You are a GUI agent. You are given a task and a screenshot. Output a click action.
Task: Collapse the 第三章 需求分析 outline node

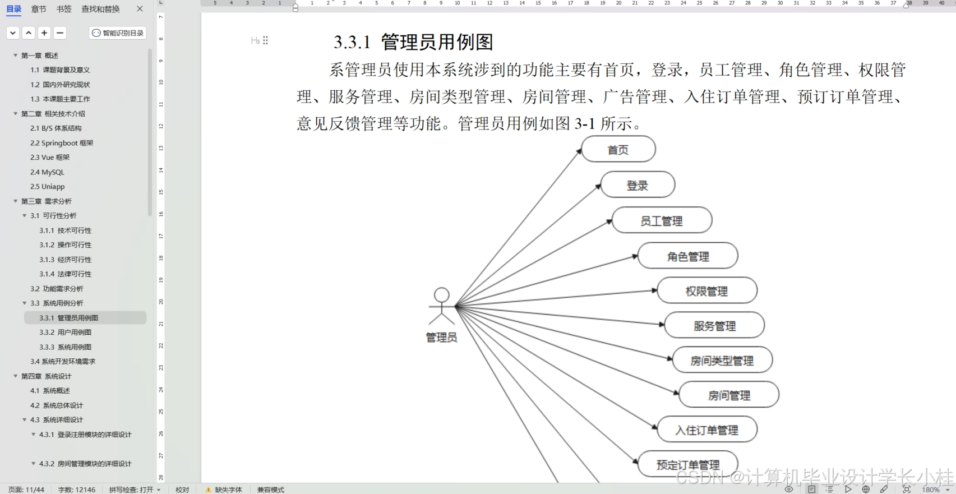(x=16, y=201)
